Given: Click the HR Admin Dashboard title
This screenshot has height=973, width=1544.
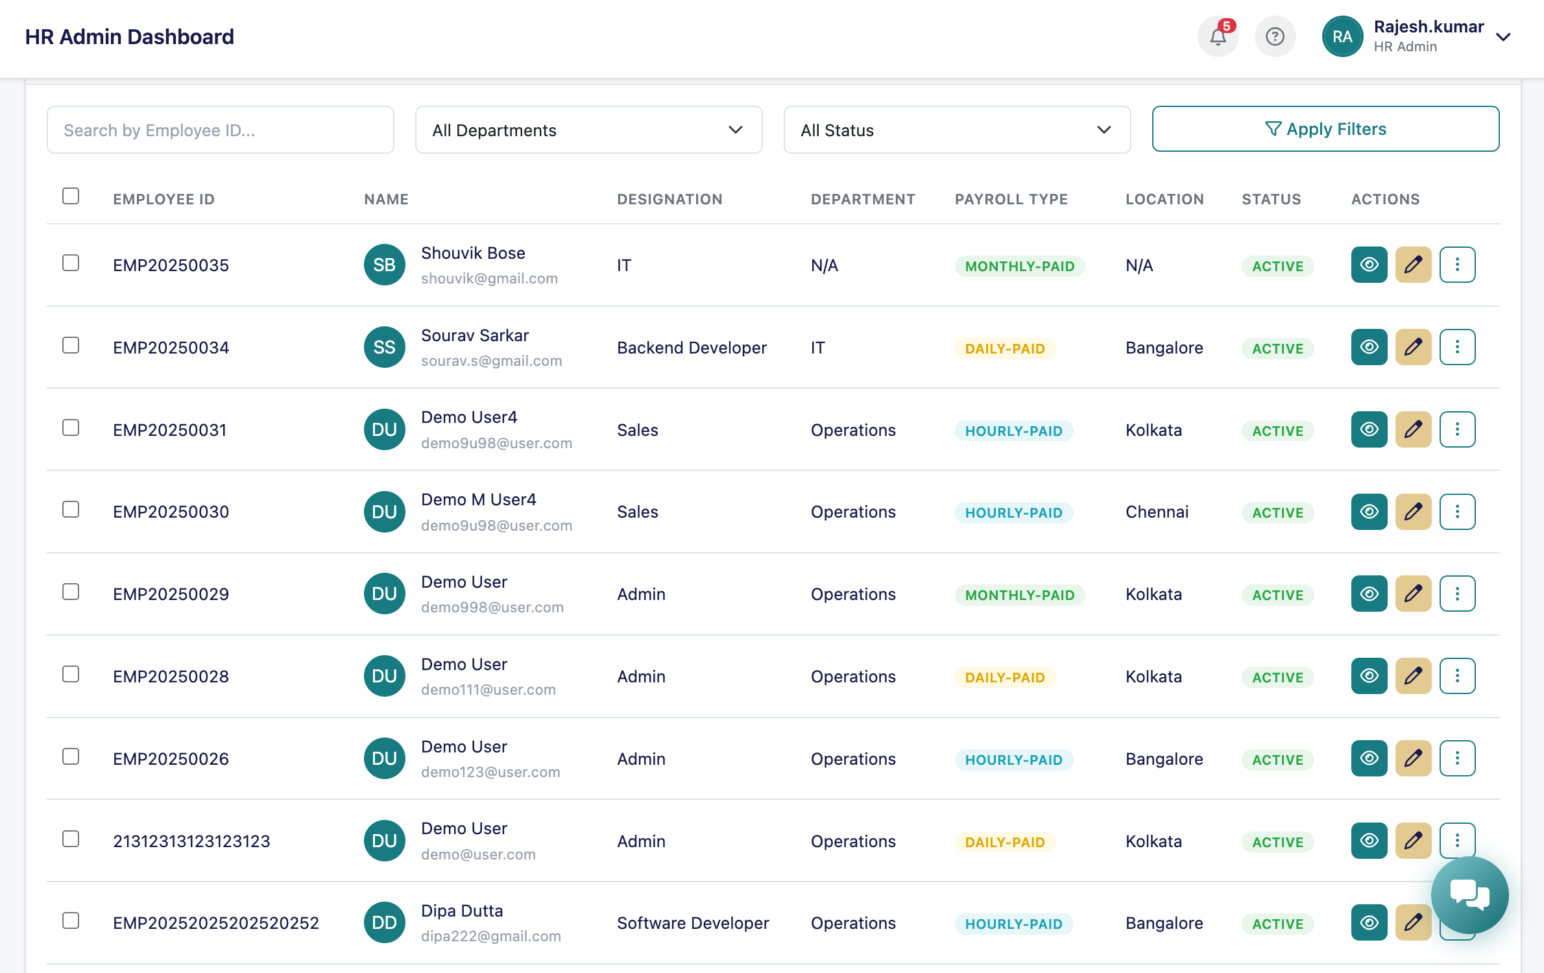Looking at the screenshot, I should click(x=130, y=36).
